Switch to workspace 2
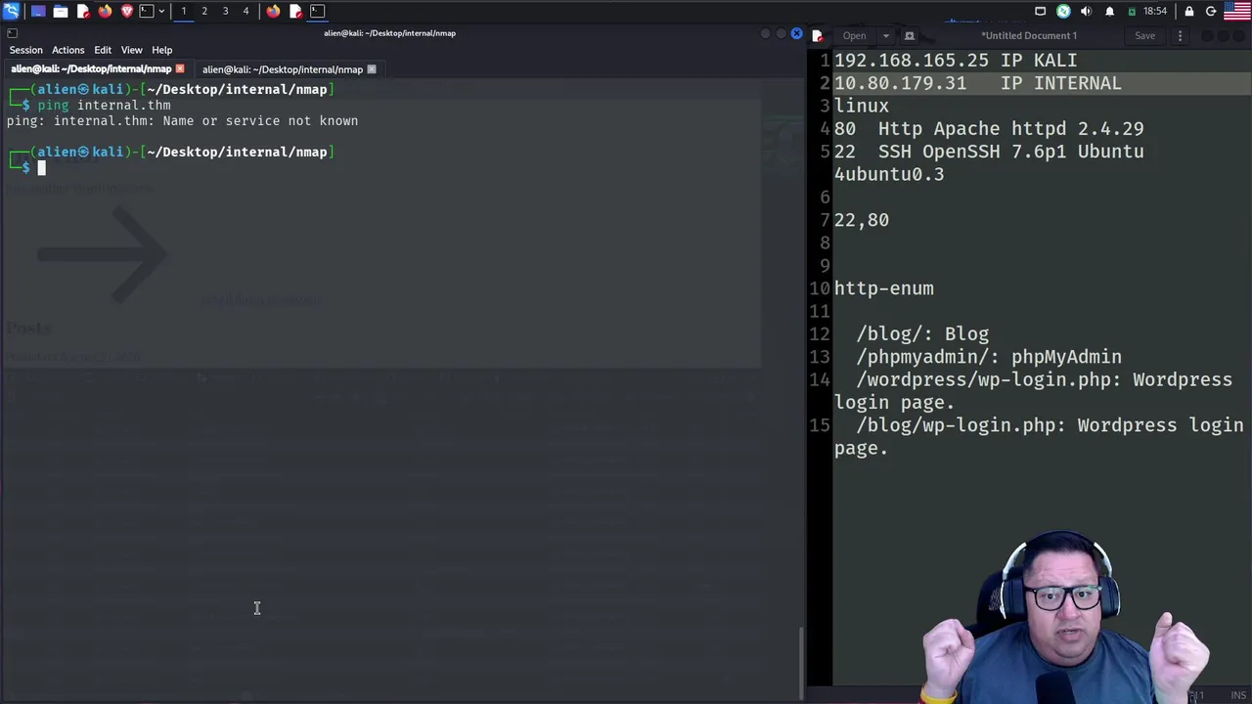 pyautogui.click(x=204, y=11)
